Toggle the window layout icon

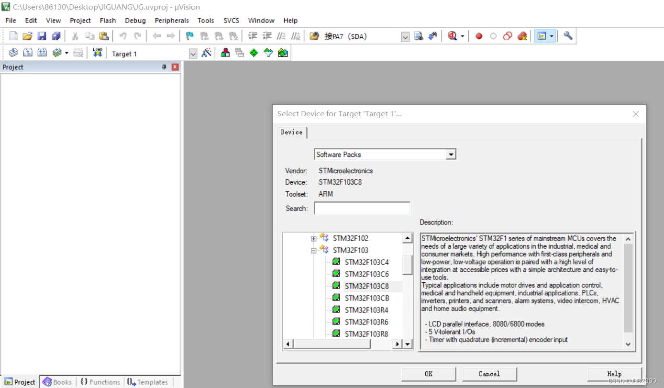[542, 36]
